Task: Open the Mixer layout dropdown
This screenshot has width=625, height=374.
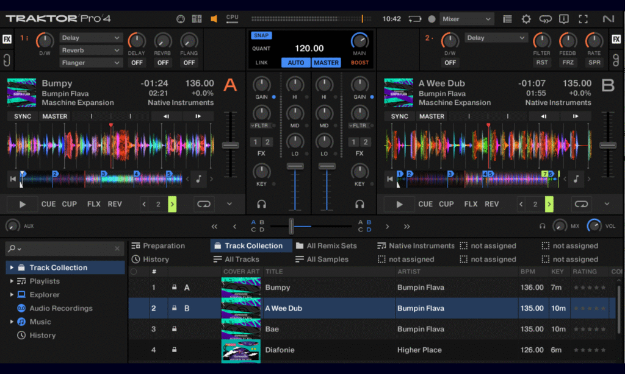Action: tap(467, 19)
